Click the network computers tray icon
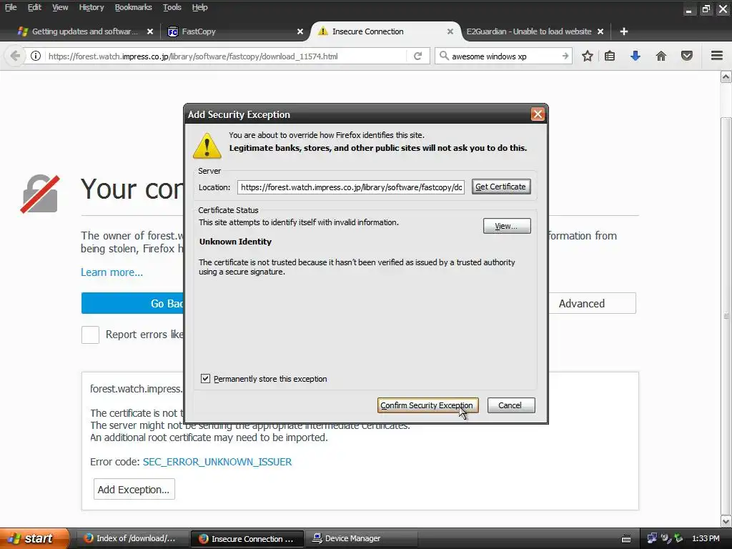This screenshot has width=732, height=549. (x=652, y=538)
